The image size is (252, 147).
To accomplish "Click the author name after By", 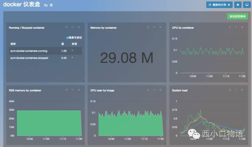I will 51,5.
